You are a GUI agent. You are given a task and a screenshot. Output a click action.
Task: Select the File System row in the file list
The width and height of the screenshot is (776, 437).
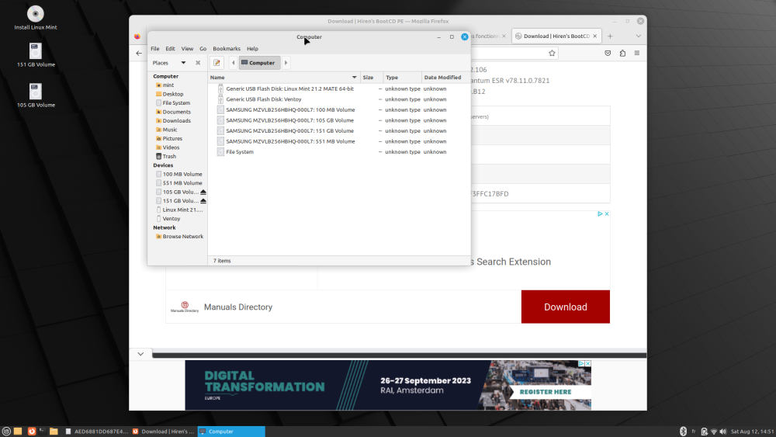click(339, 152)
